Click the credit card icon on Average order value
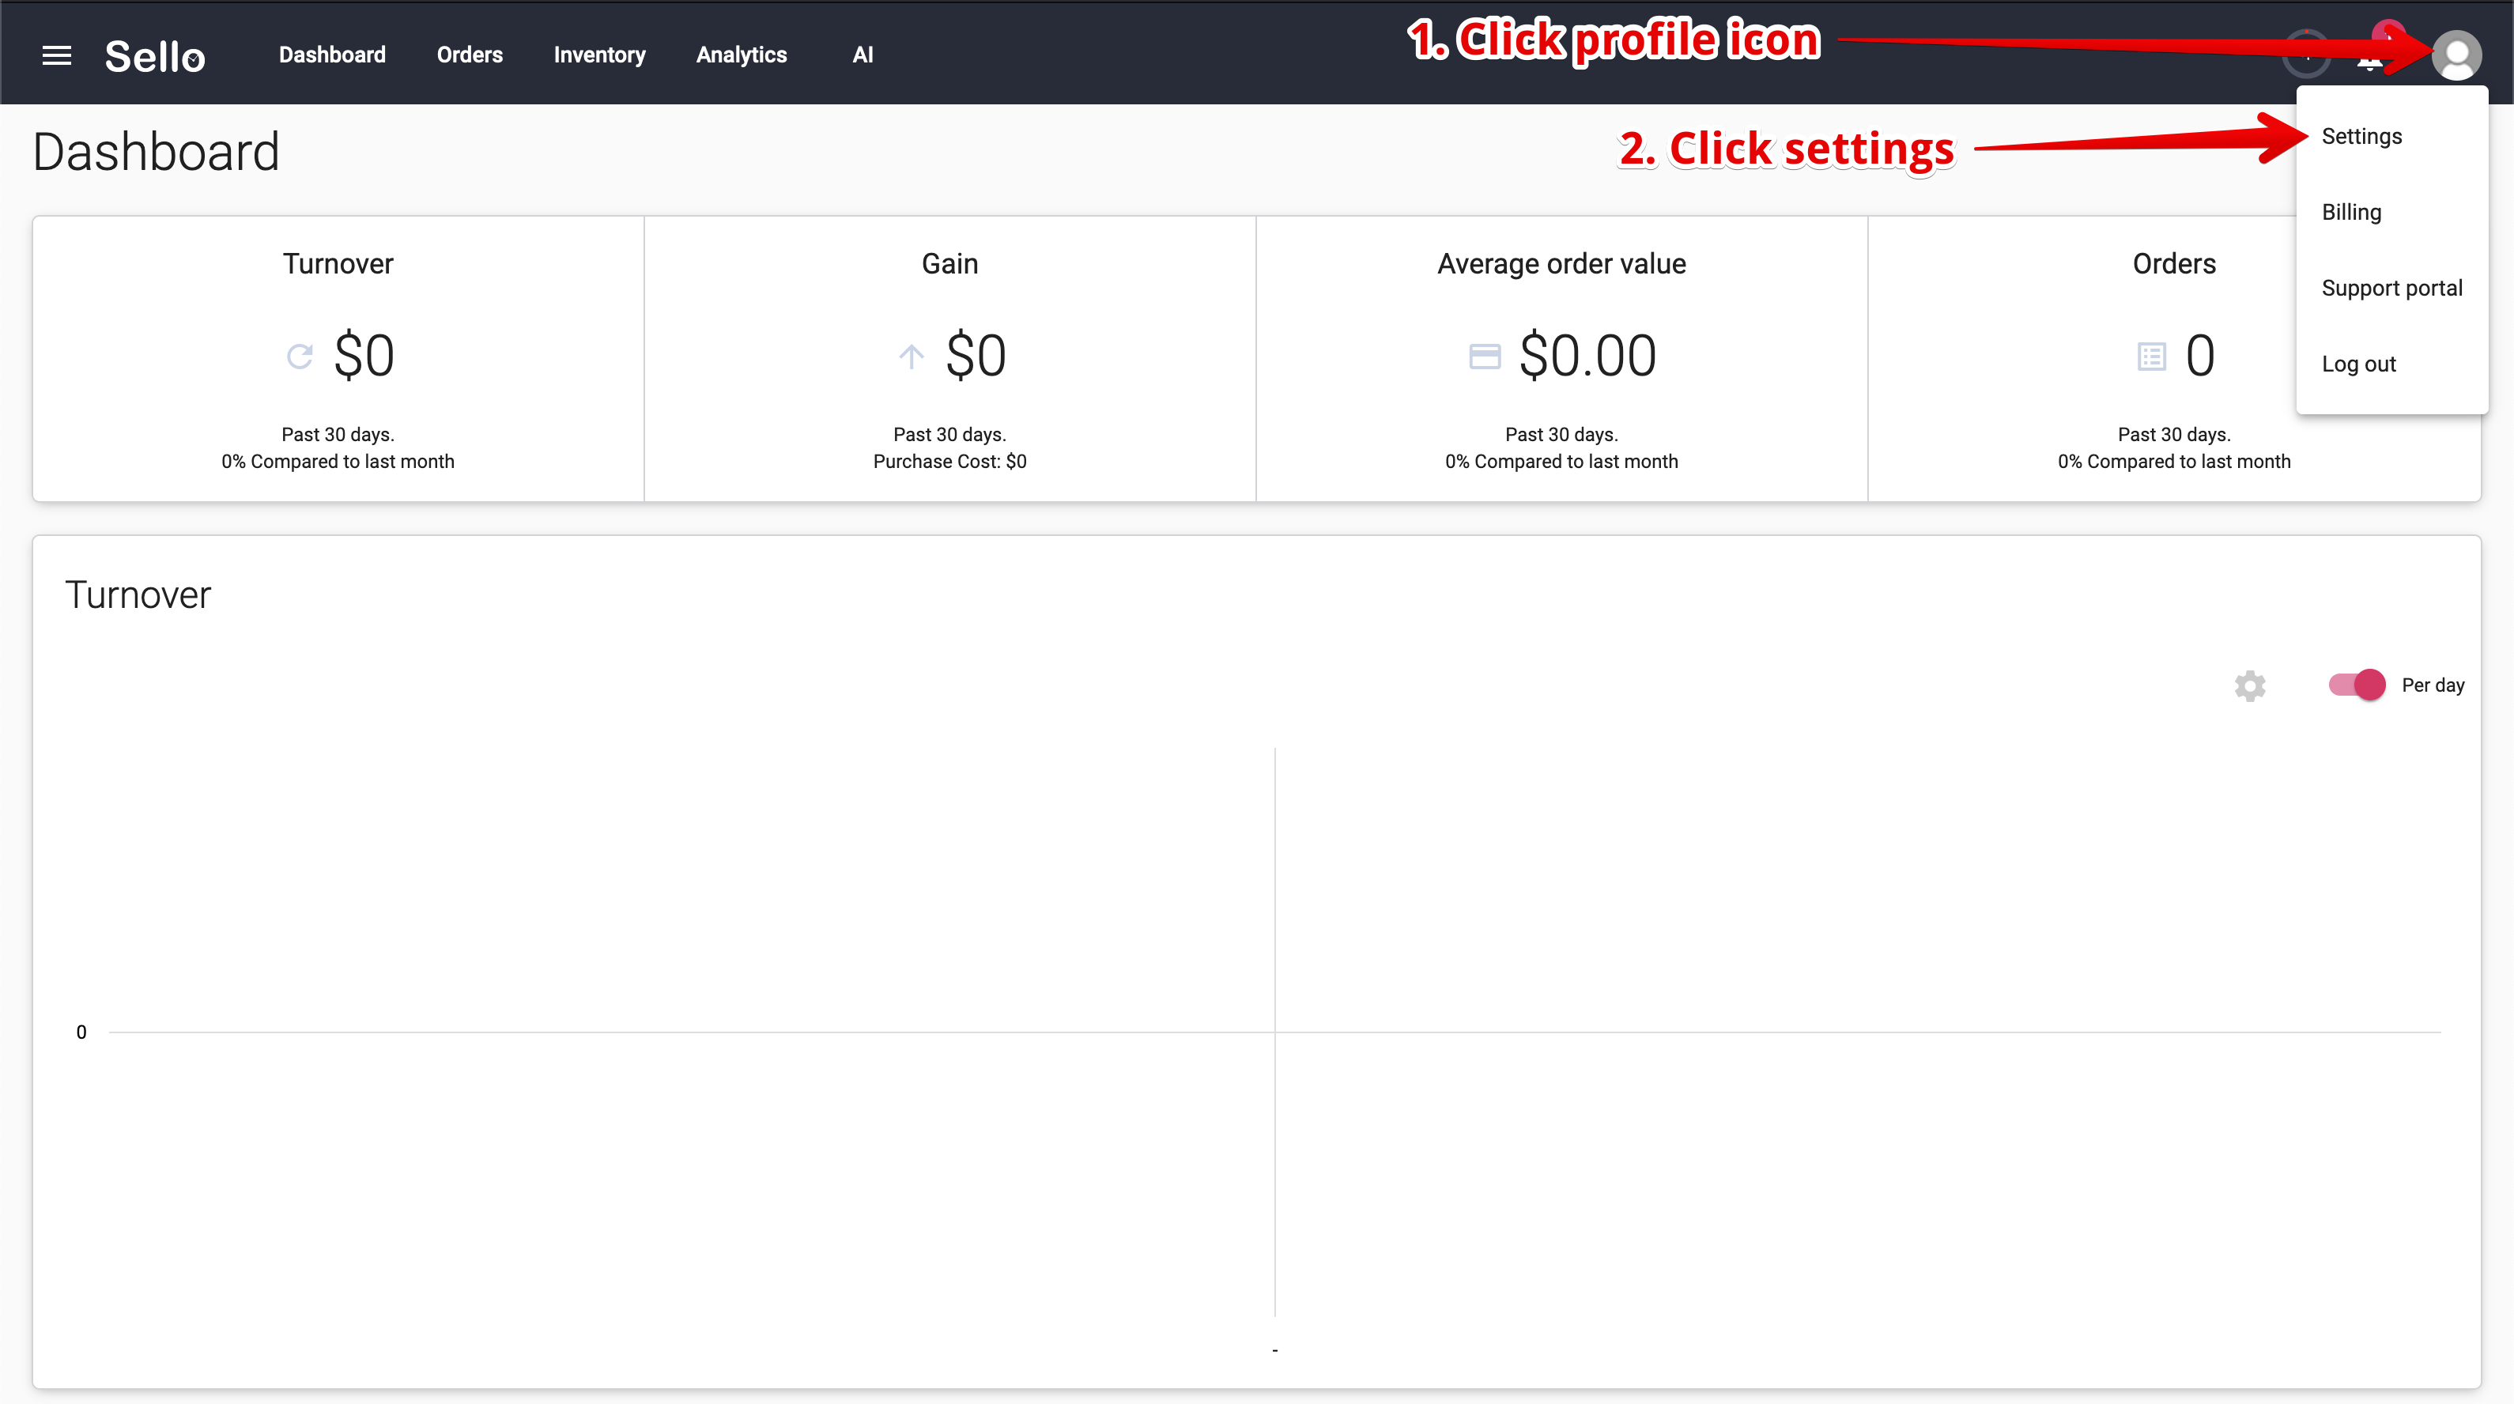This screenshot has width=2514, height=1404. click(x=1485, y=356)
